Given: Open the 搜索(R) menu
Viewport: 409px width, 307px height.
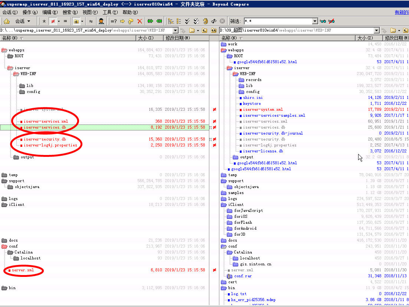Looking at the screenshot, I should pyautogui.click(x=70, y=12).
